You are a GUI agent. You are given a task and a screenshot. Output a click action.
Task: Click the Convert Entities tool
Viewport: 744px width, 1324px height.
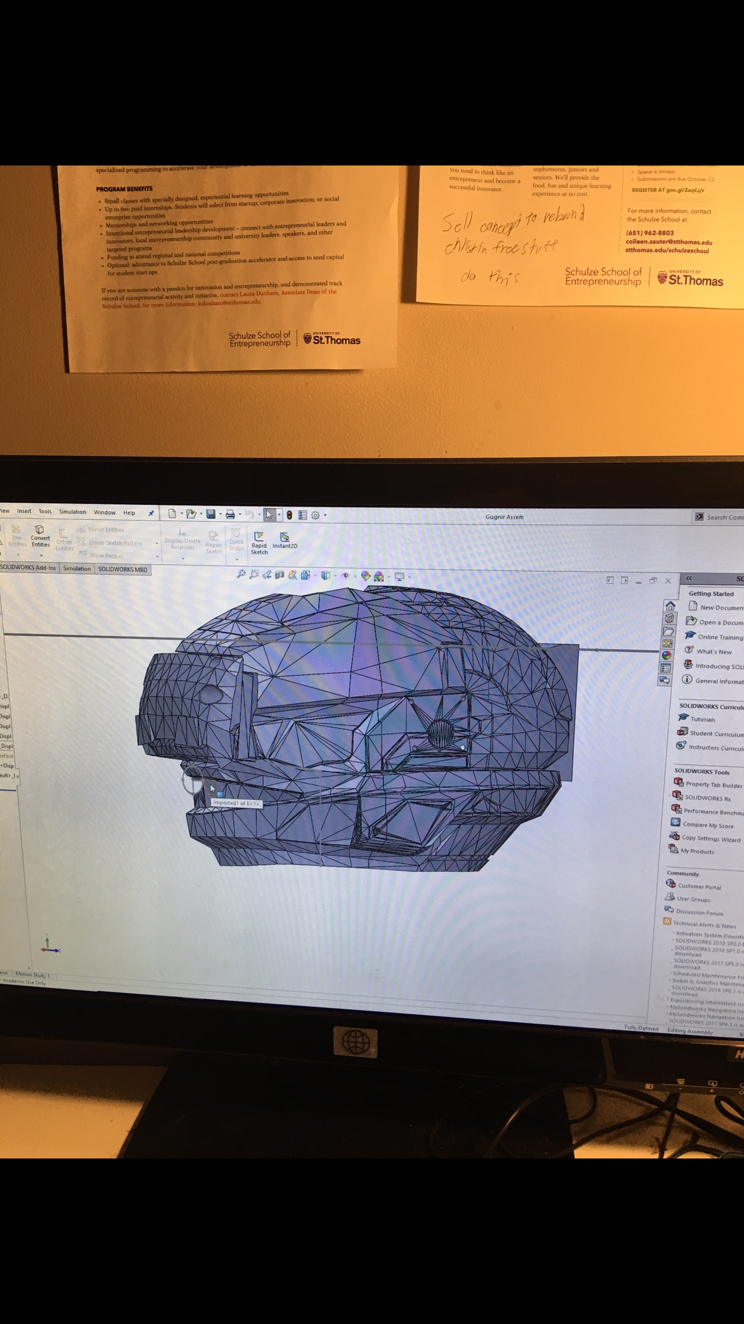(40, 535)
